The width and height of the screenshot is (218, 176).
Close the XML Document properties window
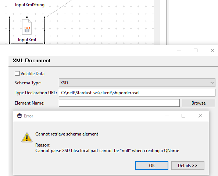click(212, 50)
